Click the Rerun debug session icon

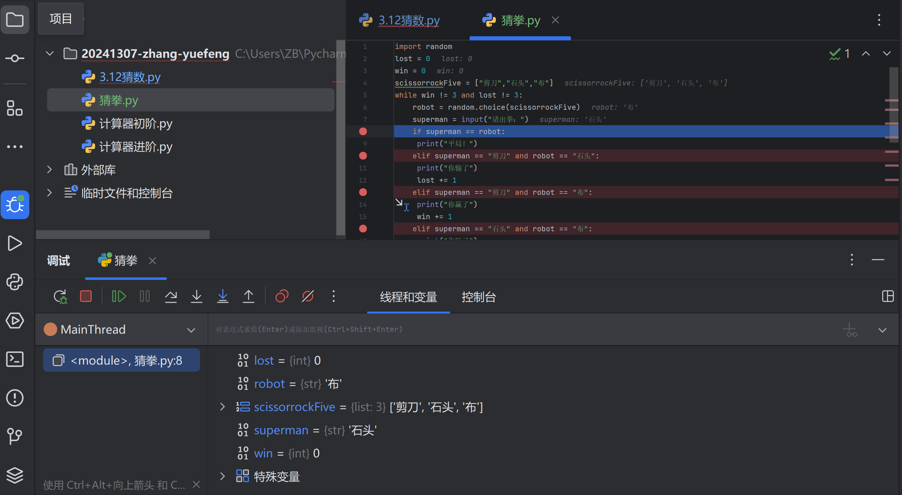pyautogui.click(x=60, y=296)
